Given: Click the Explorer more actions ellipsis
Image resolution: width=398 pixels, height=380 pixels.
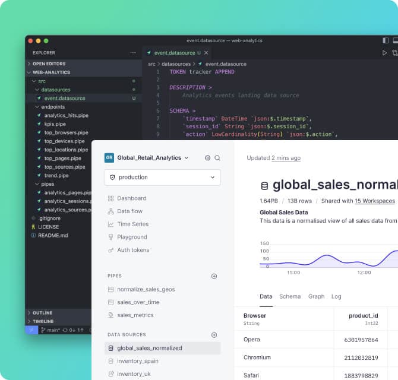Looking at the screenshot, I should pos(132,53).
